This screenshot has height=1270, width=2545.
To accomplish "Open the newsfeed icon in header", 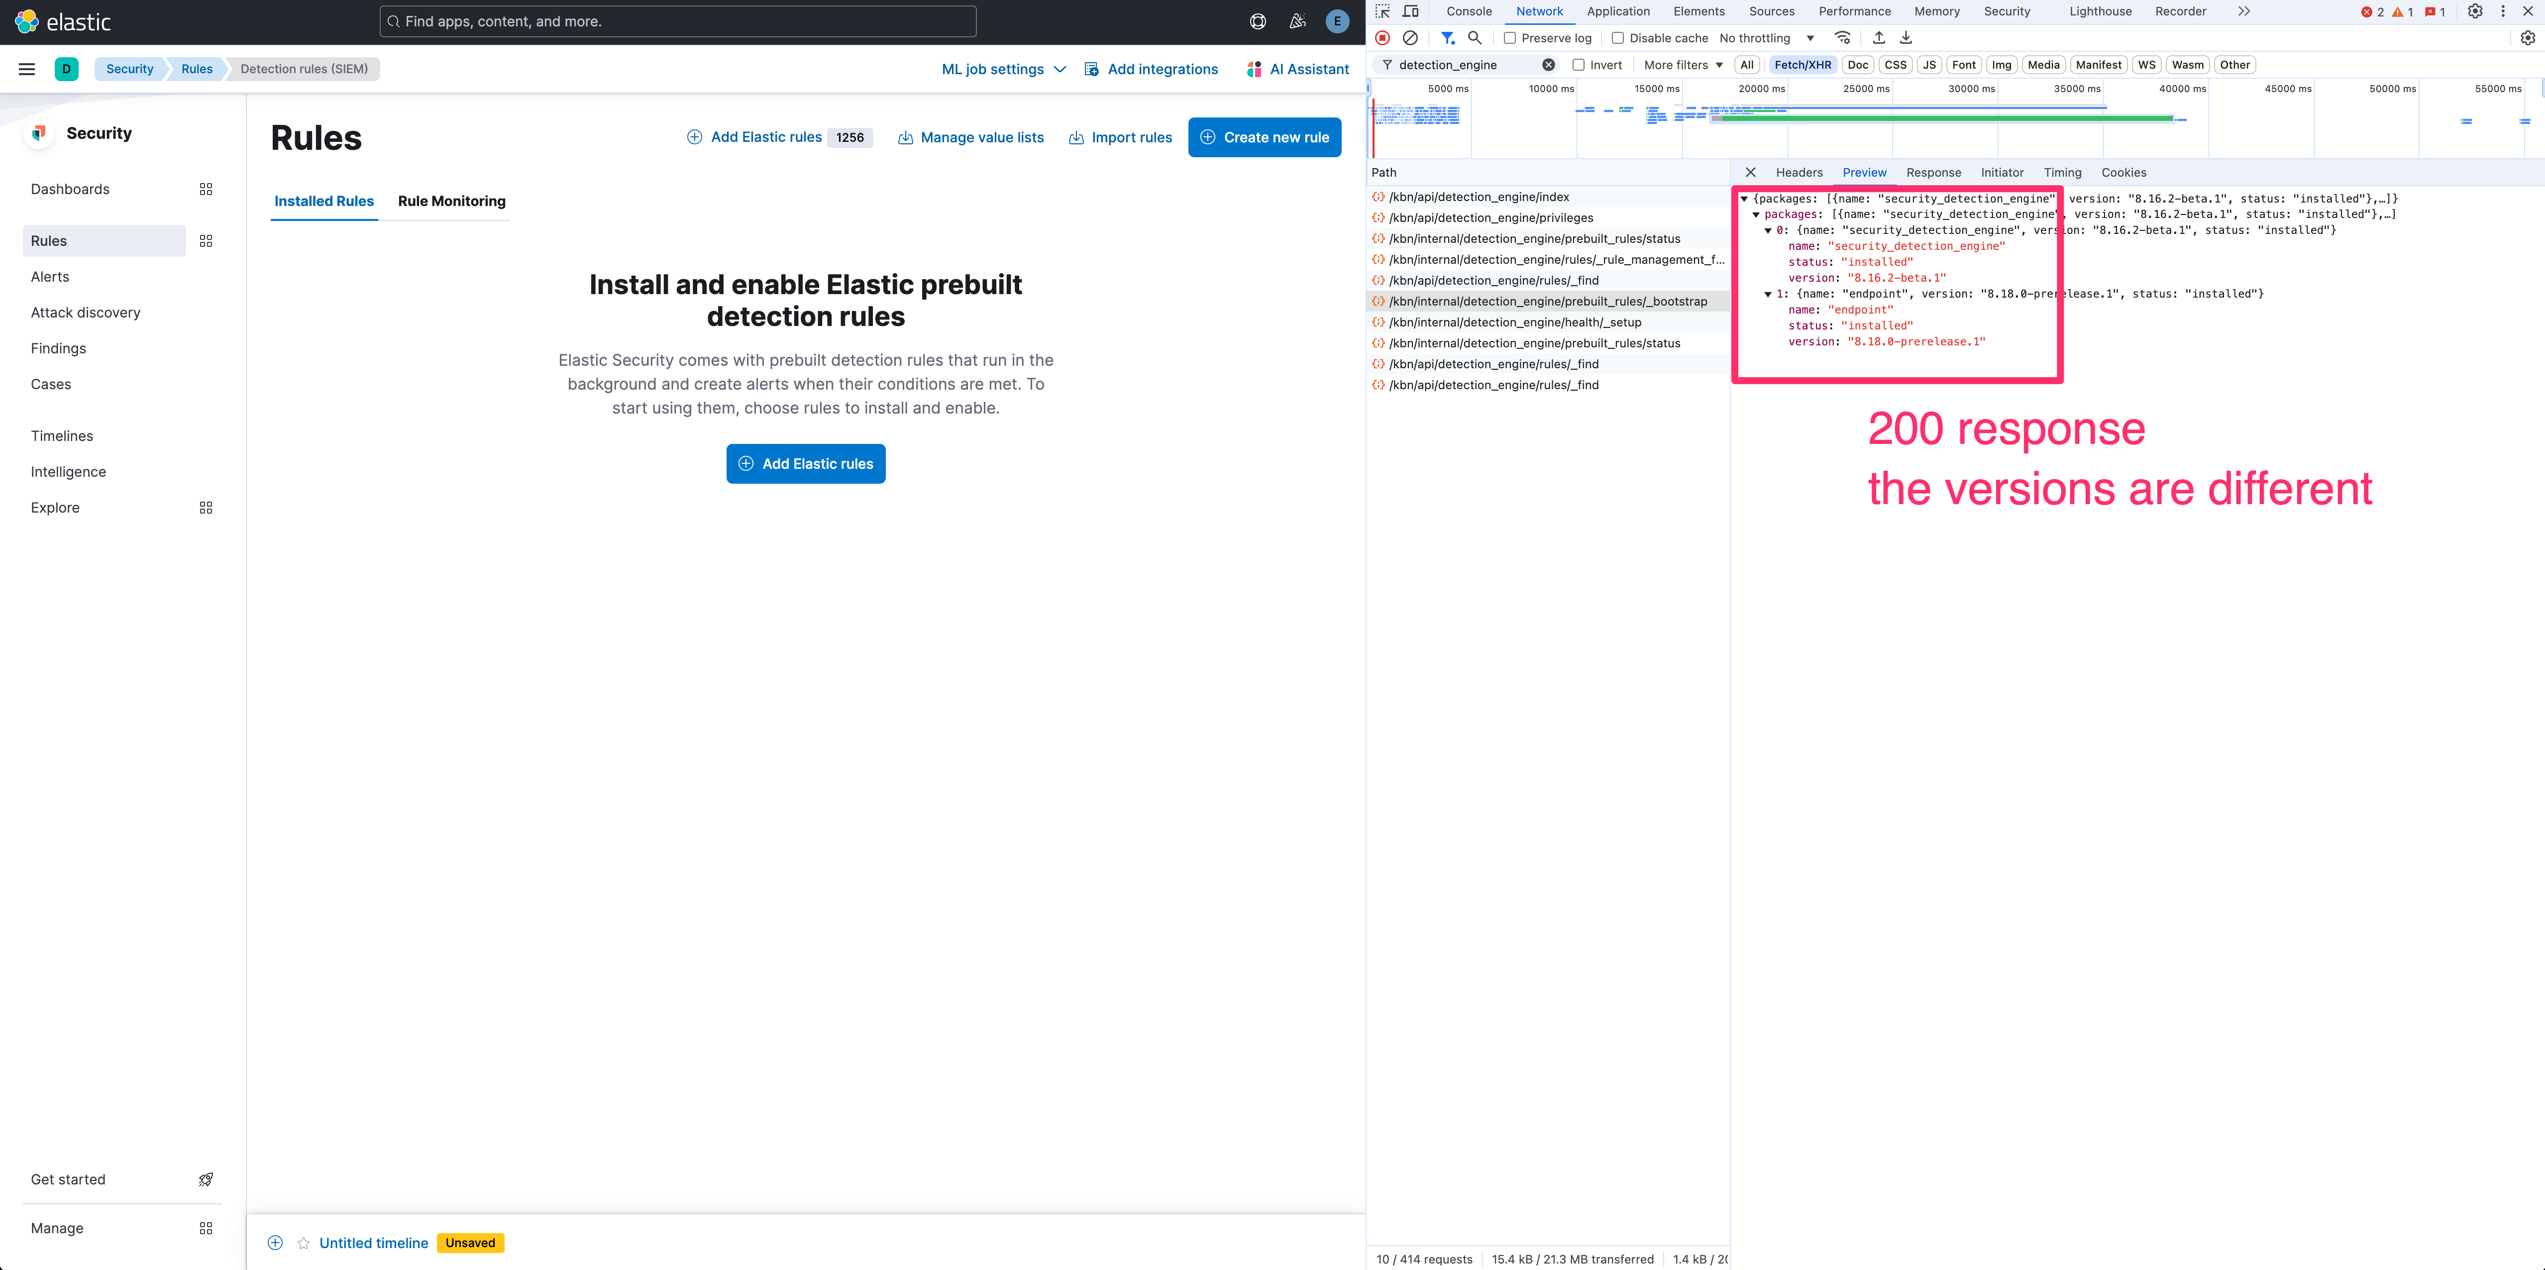I will coord(1297,21).
